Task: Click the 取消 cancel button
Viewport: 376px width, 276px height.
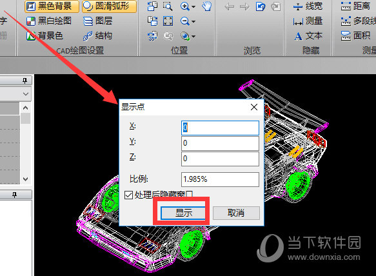Action: [x=236, y=213]
